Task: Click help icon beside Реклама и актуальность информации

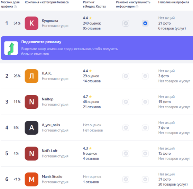Action: (x=137, y=7)
